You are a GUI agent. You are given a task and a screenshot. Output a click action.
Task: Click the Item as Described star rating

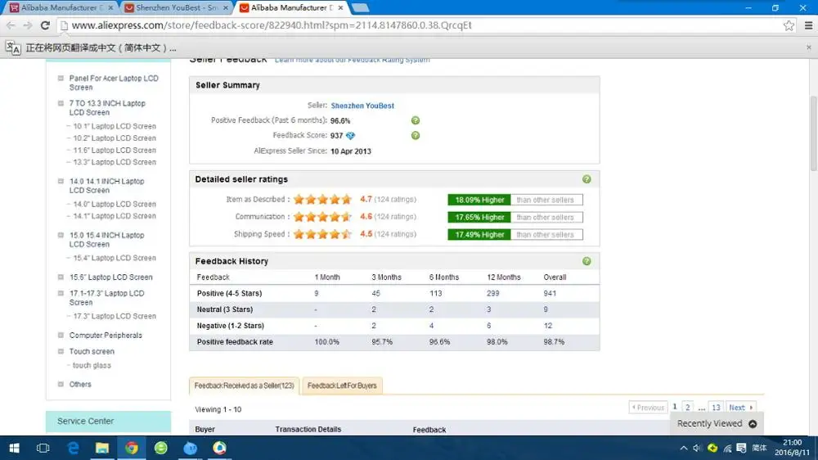click(322, 200)
